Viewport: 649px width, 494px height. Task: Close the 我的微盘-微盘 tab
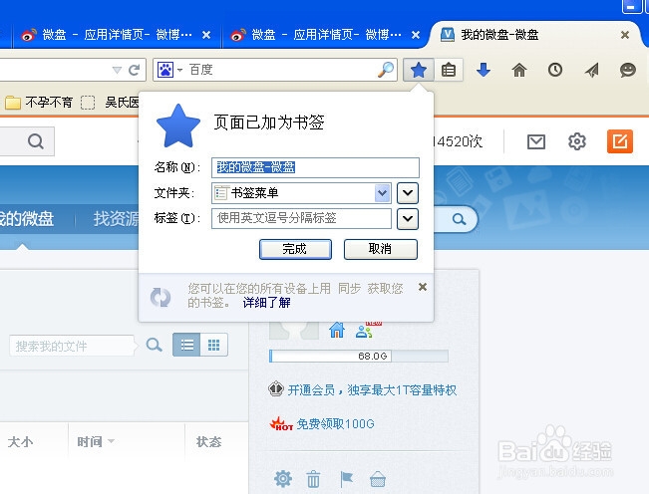point(625,35)
